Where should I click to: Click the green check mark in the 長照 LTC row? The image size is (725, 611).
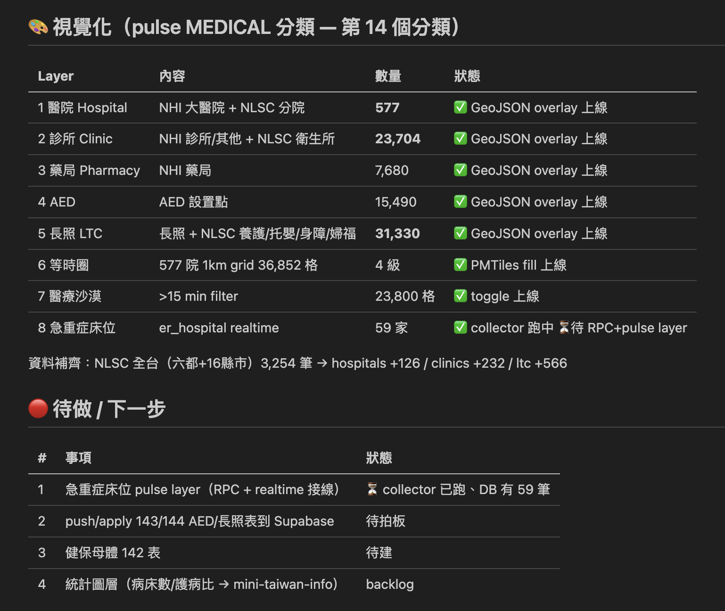click(460, 233)
